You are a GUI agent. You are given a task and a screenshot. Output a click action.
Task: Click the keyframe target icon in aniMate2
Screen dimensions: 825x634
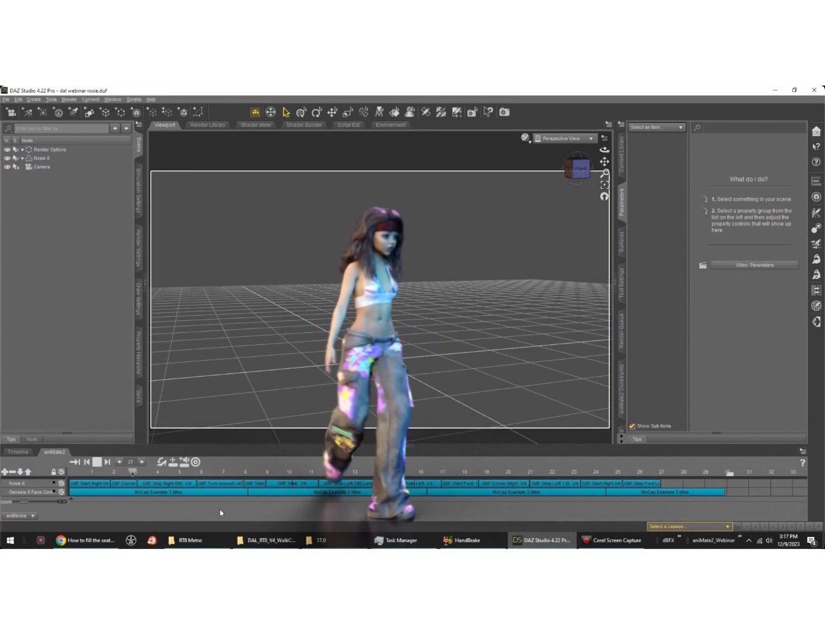click(195, 462)
